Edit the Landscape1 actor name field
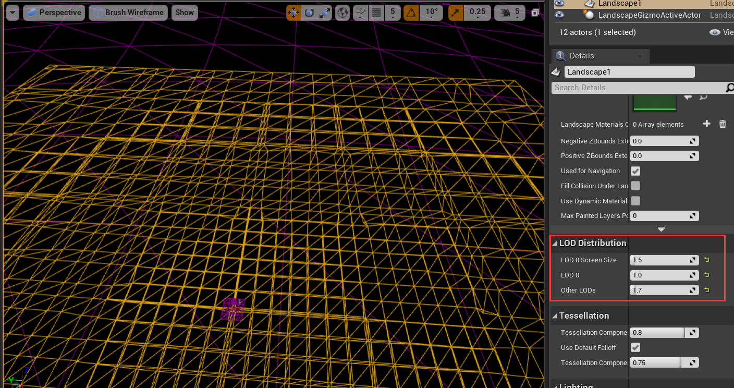Screen dimensions: 734x388 pos(630,72)
